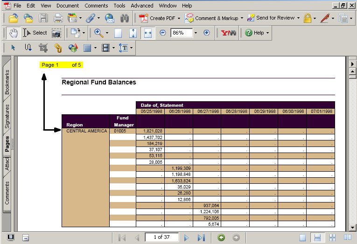Click the Search binoculars icon
The width and height of the screenshot is (357, 244).
(124, 19)
